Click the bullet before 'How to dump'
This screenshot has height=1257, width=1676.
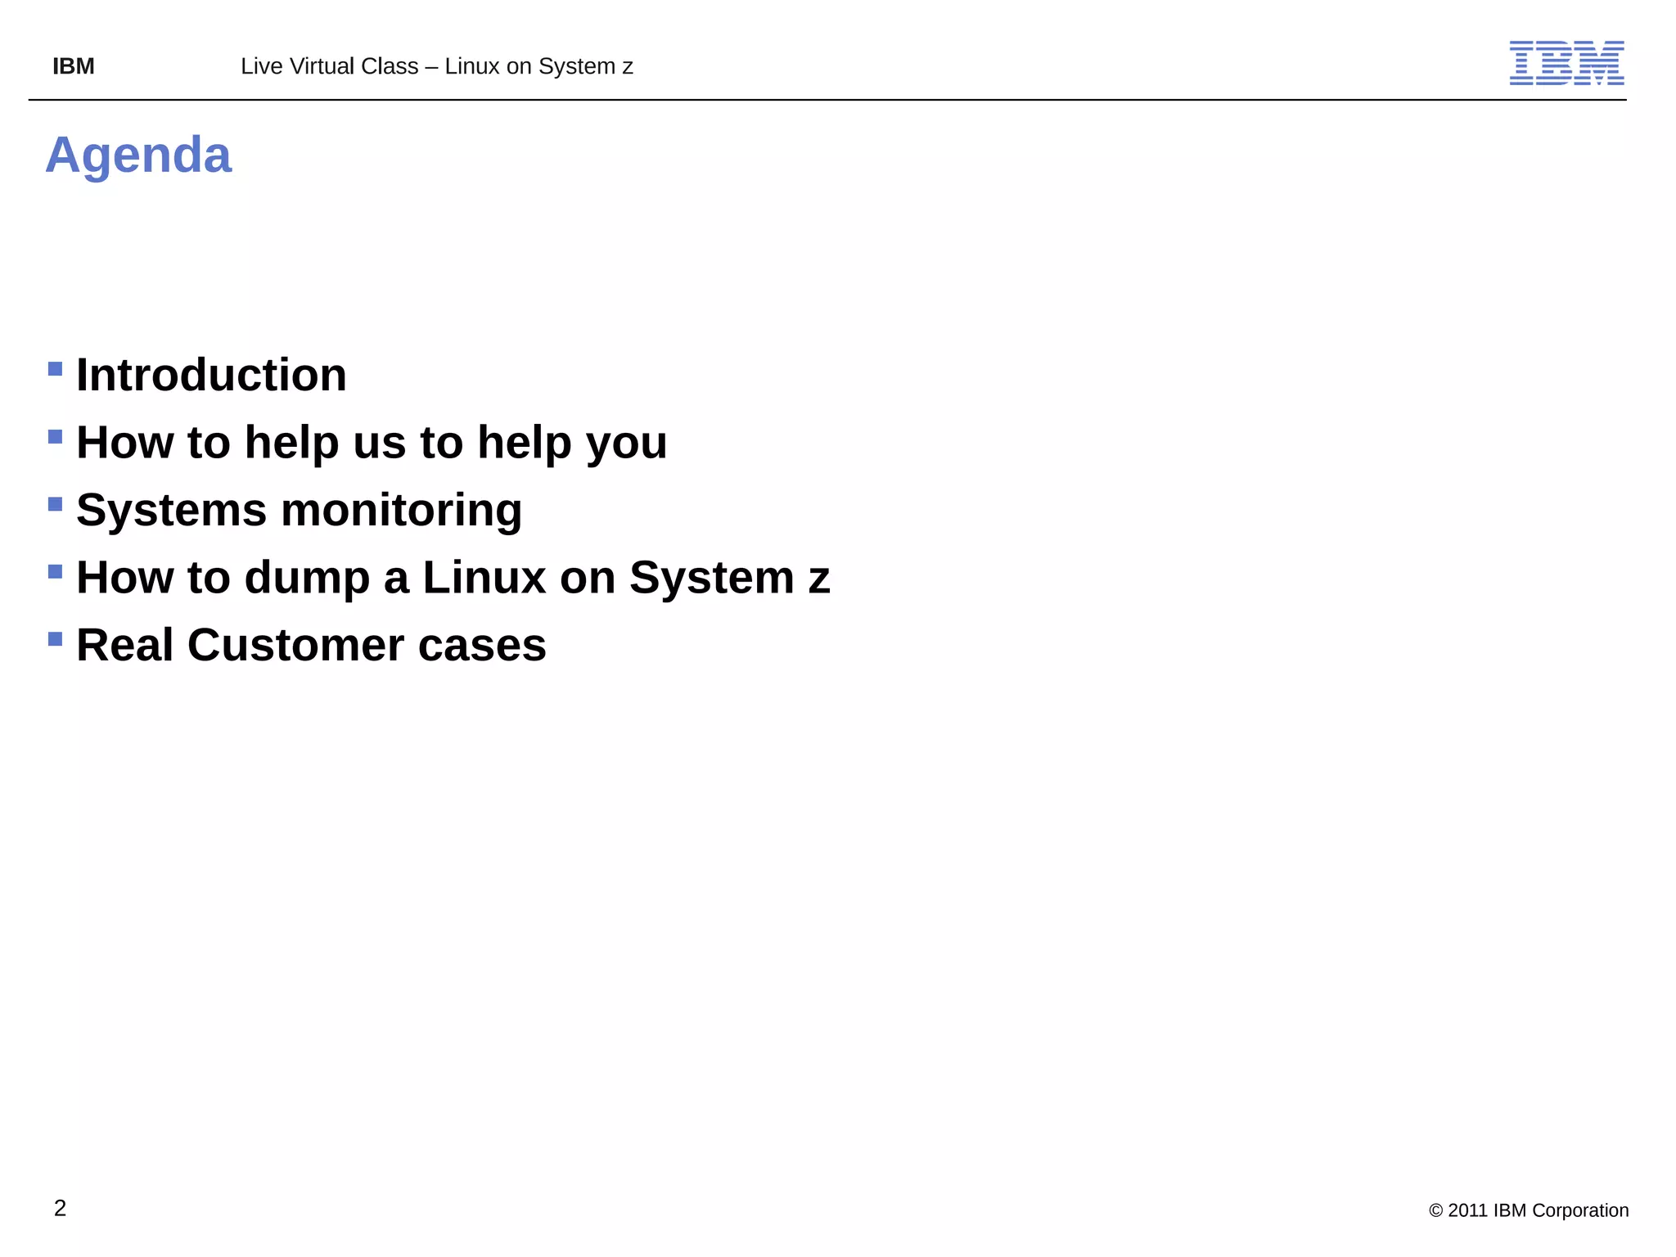pyautogui.click(x=56, y=571)
